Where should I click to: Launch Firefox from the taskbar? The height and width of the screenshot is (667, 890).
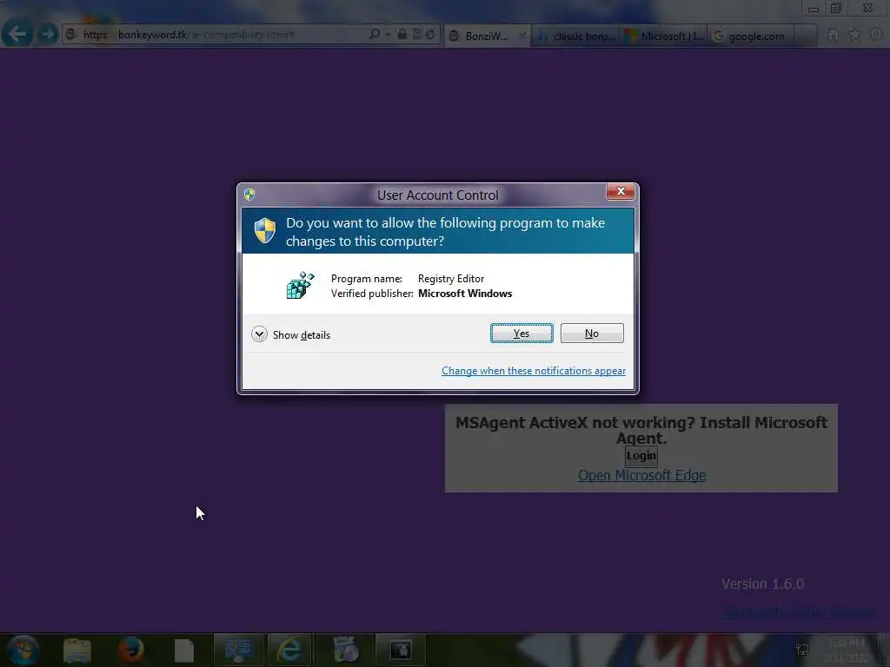(131, 650)
